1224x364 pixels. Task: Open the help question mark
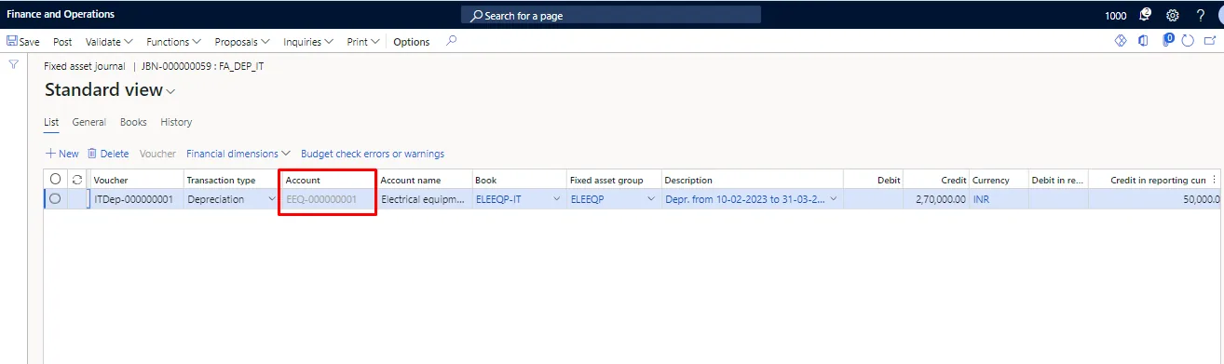[1201, 15]
